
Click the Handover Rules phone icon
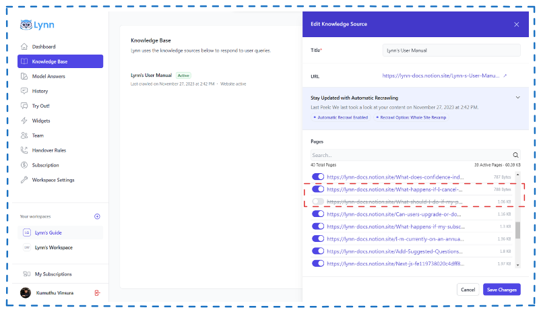coord(25,150)
